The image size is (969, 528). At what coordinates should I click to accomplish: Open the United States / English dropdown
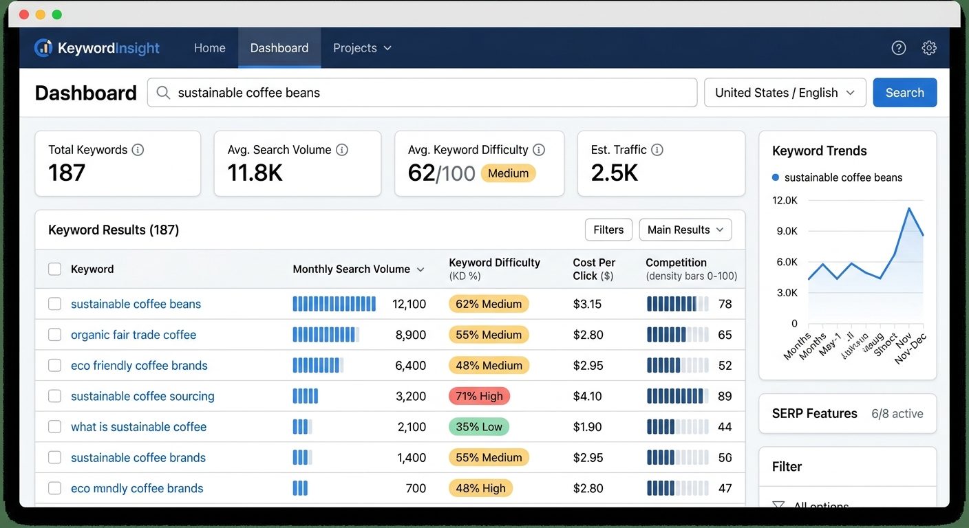coord(785,93)
